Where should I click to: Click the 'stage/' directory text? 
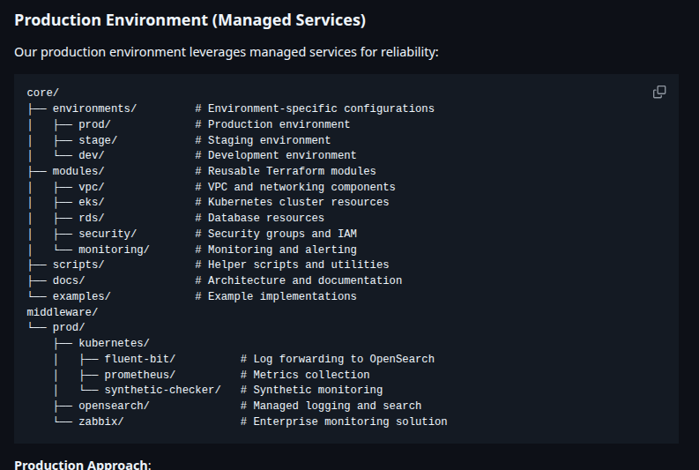point(98,140)
